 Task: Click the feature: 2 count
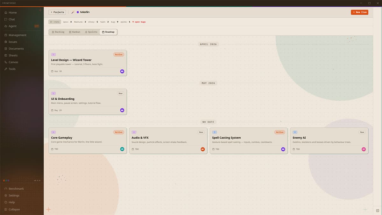click(x=80, y=22)
